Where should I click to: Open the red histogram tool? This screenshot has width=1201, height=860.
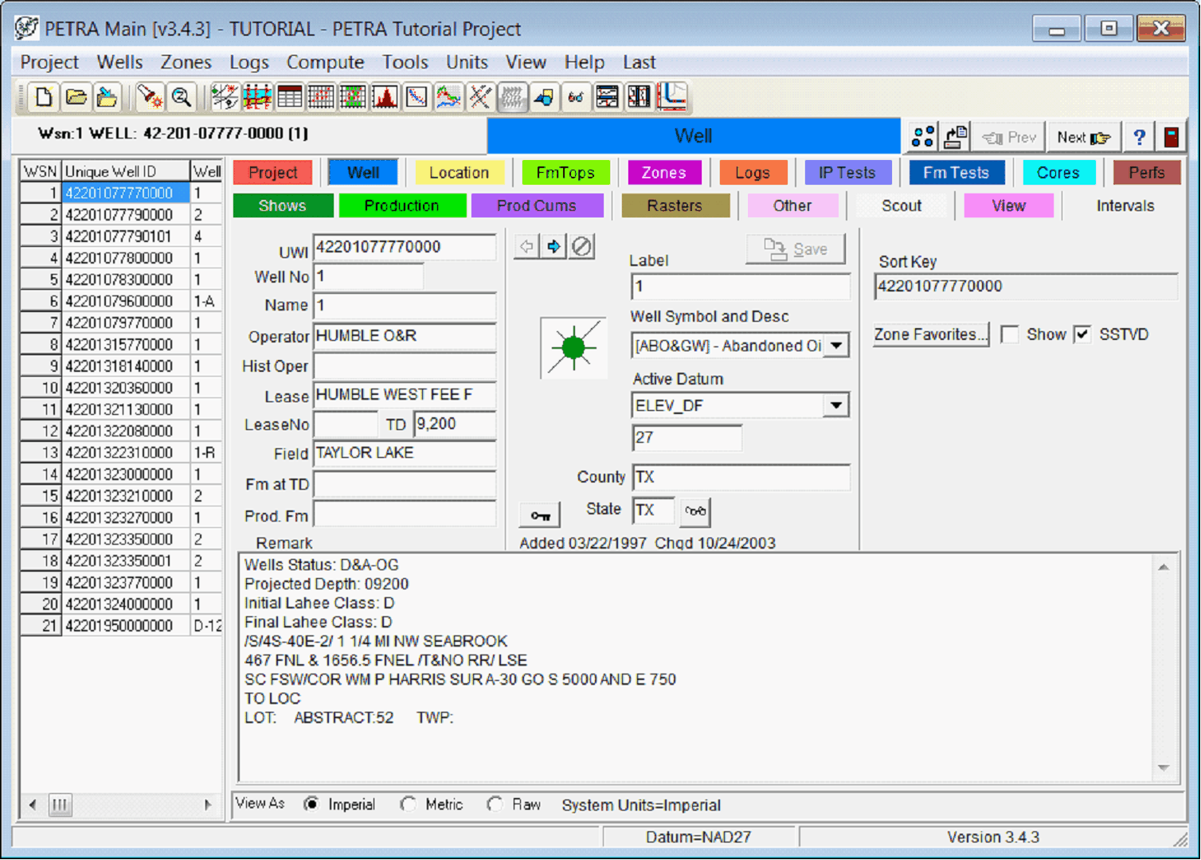tap(385, 97)
